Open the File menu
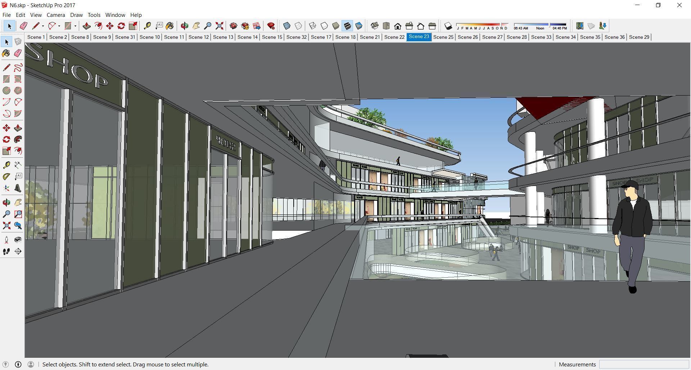Screen dimensions: 691x370 pyautogui.click(x=6, y=15)
